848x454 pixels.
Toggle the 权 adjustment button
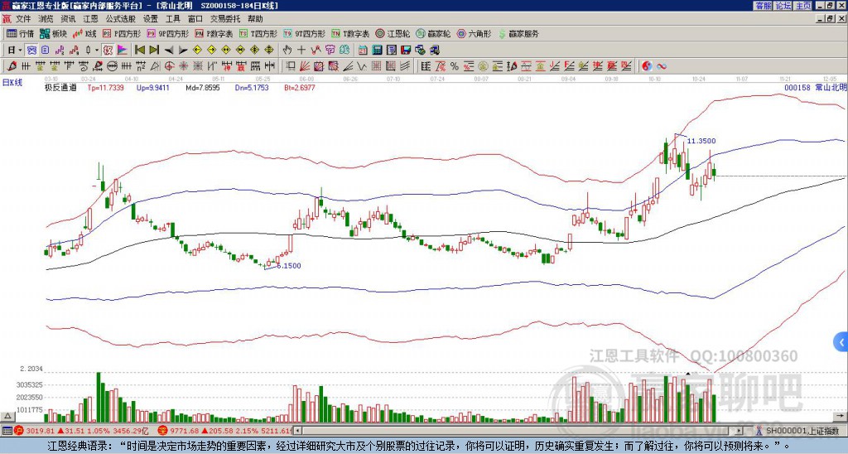pos(108,51)
